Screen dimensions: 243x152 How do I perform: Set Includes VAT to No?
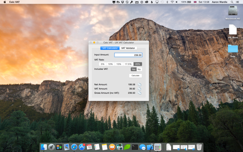point(139,69)
